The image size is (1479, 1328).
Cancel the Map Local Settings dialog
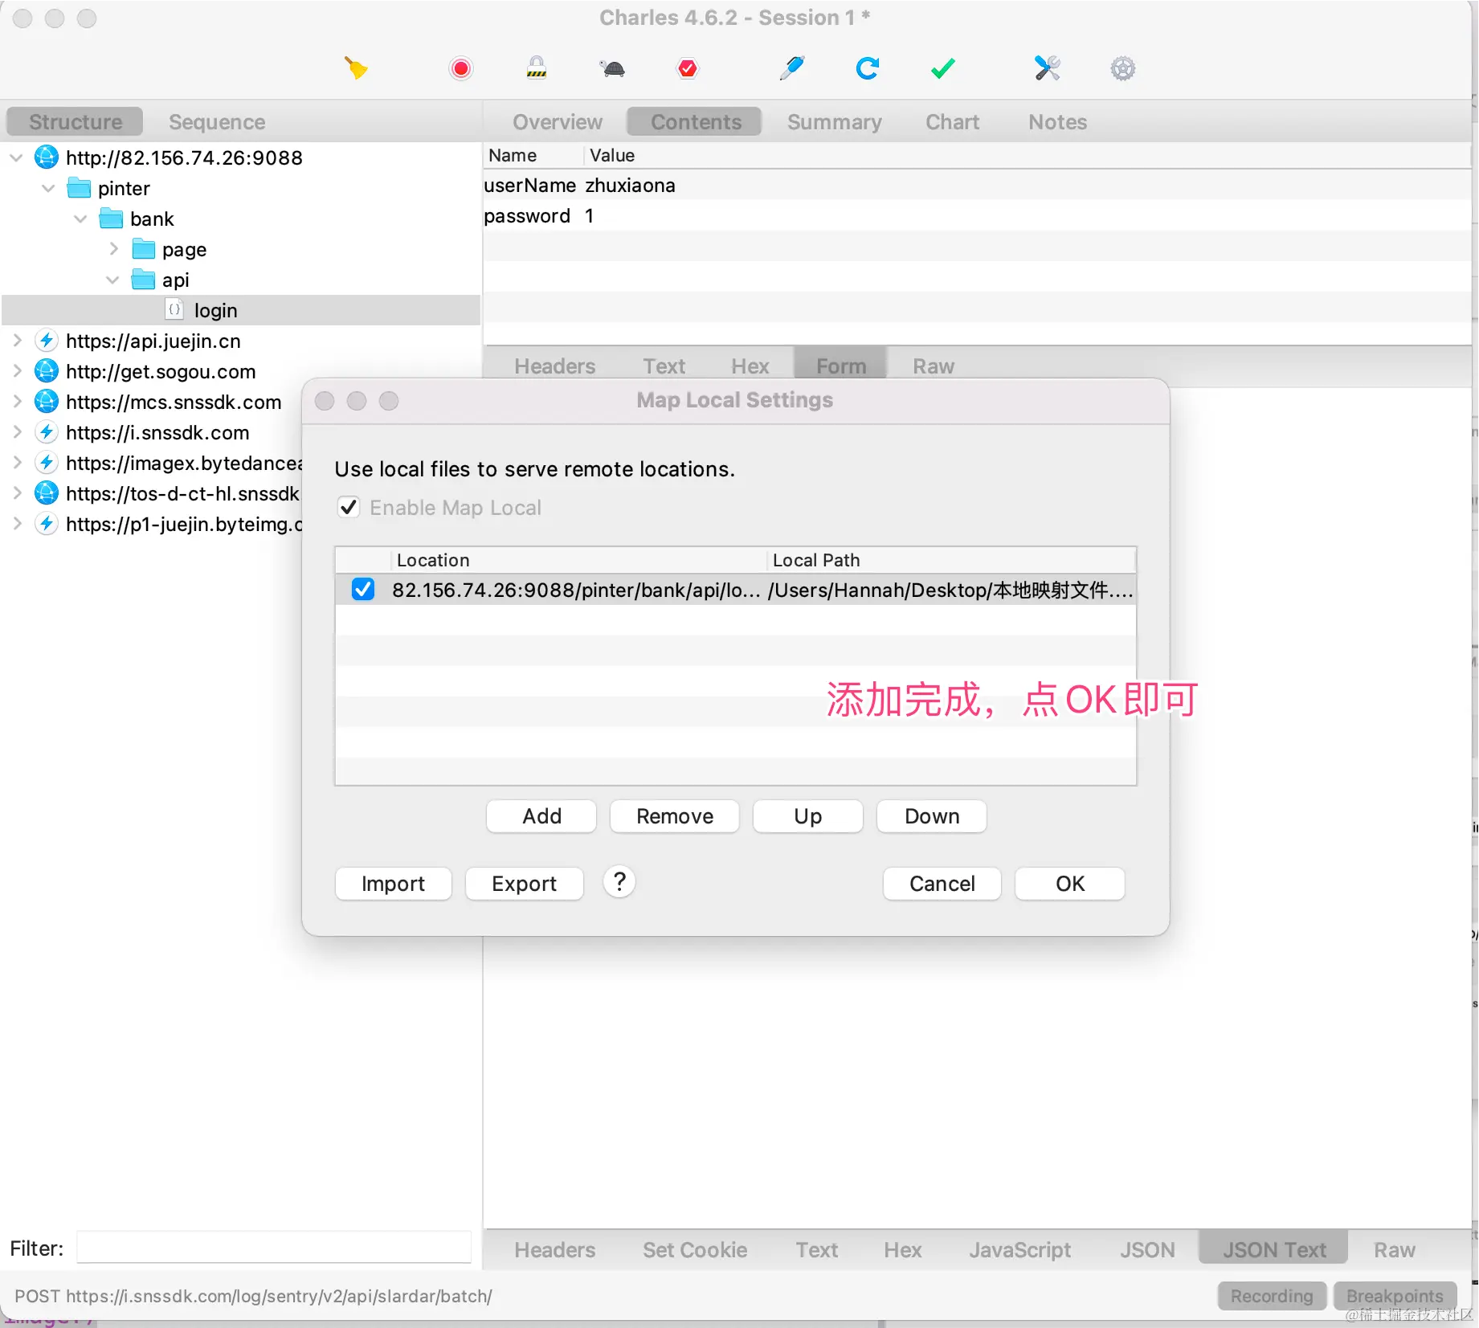(942, 884)
